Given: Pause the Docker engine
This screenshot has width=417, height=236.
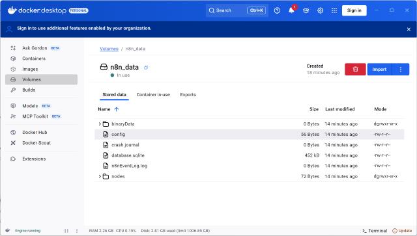Looking at the screenshot, I should [66, 231].
